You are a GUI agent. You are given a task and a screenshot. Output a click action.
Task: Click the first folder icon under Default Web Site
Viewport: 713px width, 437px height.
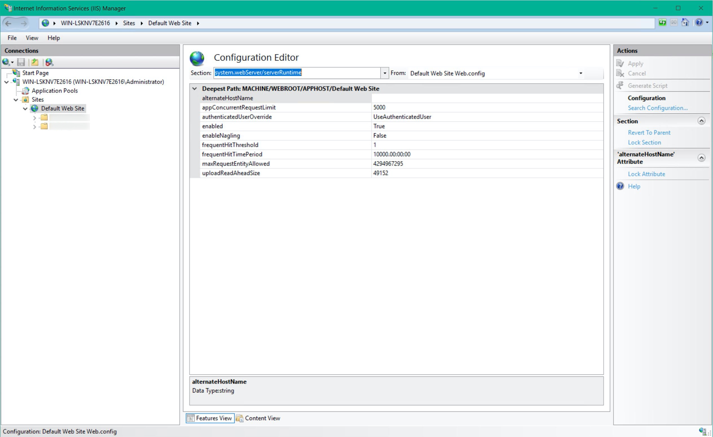coord(44,117)
